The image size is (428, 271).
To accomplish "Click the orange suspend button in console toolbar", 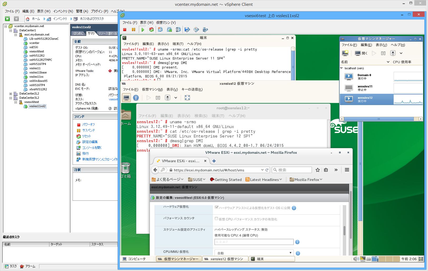I will [134, 30].
